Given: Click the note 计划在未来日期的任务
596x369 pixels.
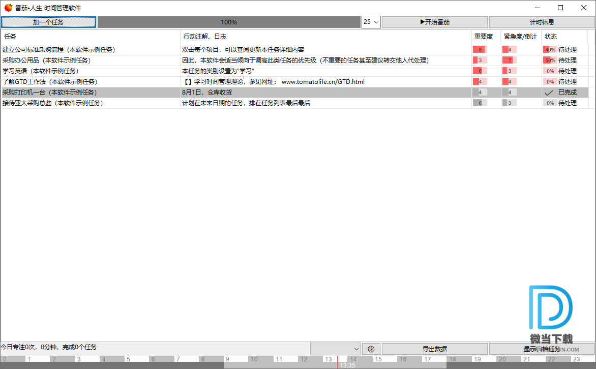Looking at the screenshot, I should [x=246, y=103].
